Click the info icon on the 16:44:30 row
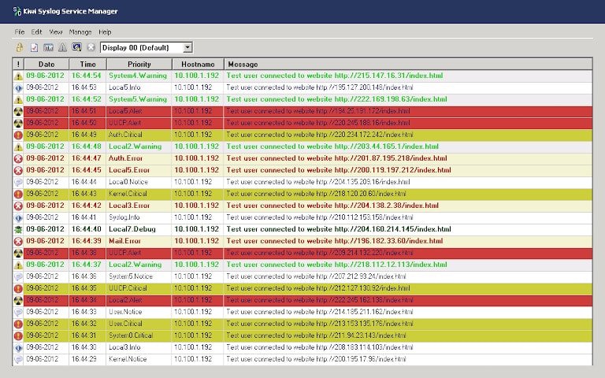This screenshot has width=605, height=378. click(x=18, y=347)
